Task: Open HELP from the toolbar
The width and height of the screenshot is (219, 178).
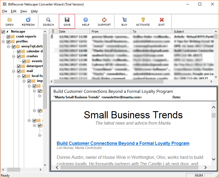Action: pos(86,21)
